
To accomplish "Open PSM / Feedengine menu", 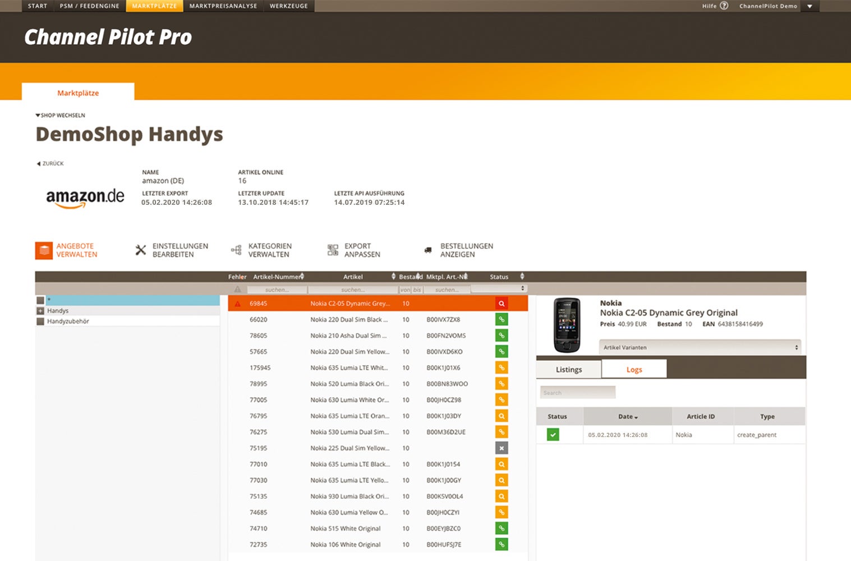I will (x=90, y=6).
